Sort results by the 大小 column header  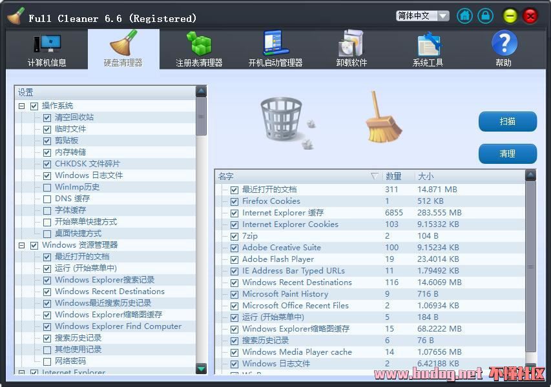[x=426, y=176]
